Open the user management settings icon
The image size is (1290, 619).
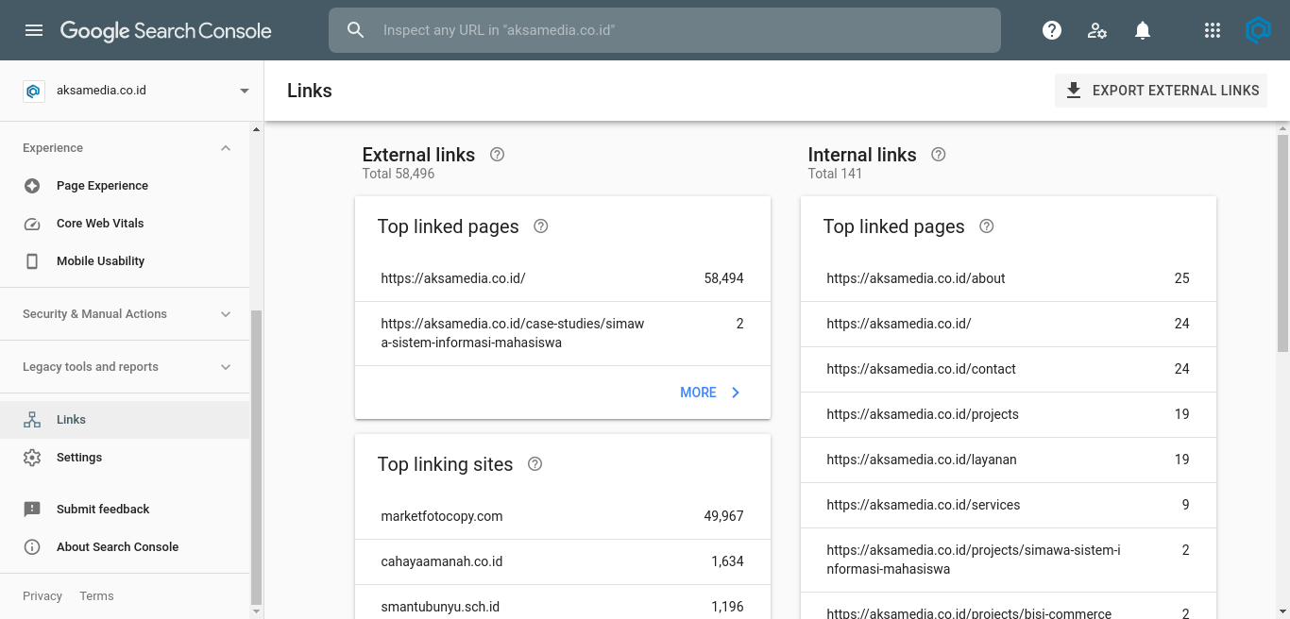pos(1096,30)
